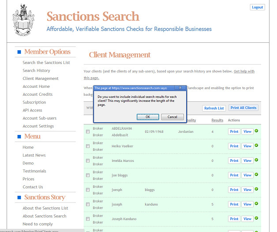
Task: Click the Logout button
Action: pyautogui.click(x=258, y=7)
